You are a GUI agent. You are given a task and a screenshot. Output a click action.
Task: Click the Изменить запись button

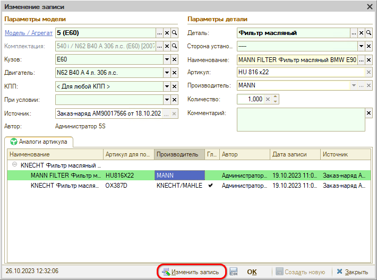191,272
